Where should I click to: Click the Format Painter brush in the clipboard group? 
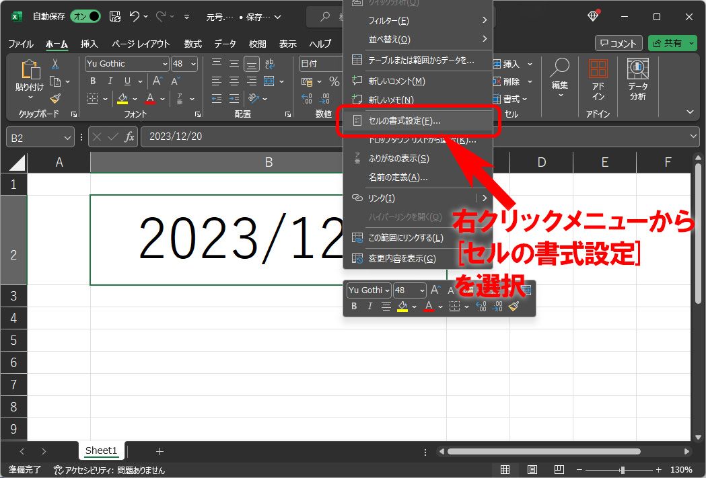click(x=55, y=98)
